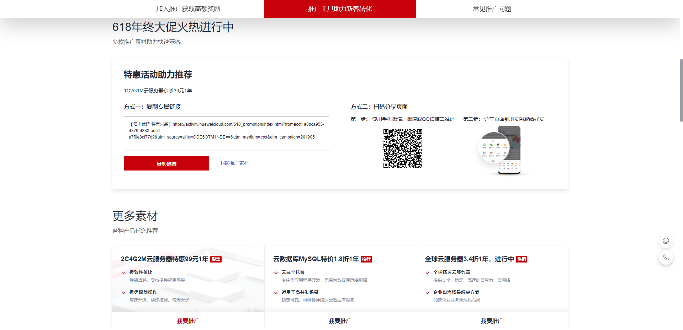This screenshot has width=683, height=330.
Task: Open the 加入推广获取高额奖励 tab
Action: coord(188,9)
